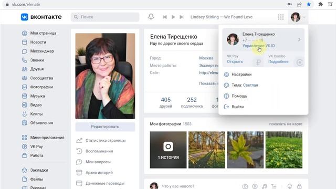
Task: Open the green leaf photo thumbnail
Action: coord(245,150)
